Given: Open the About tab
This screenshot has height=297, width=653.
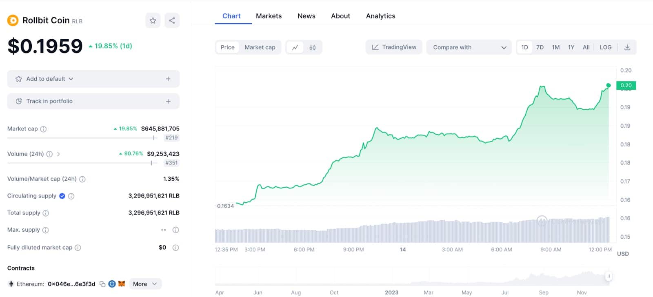Looking at the screenshot, I should [x=340, y=16].
